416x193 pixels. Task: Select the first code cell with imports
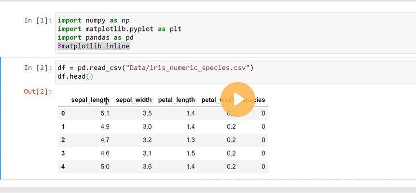click(236, 33)
